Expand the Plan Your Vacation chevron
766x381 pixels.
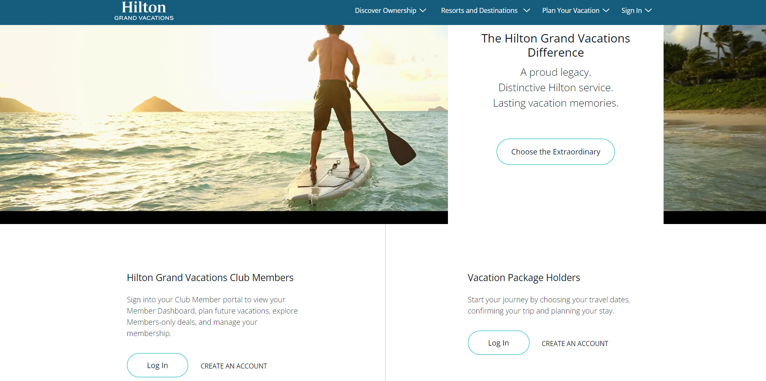tap(606, 10)
